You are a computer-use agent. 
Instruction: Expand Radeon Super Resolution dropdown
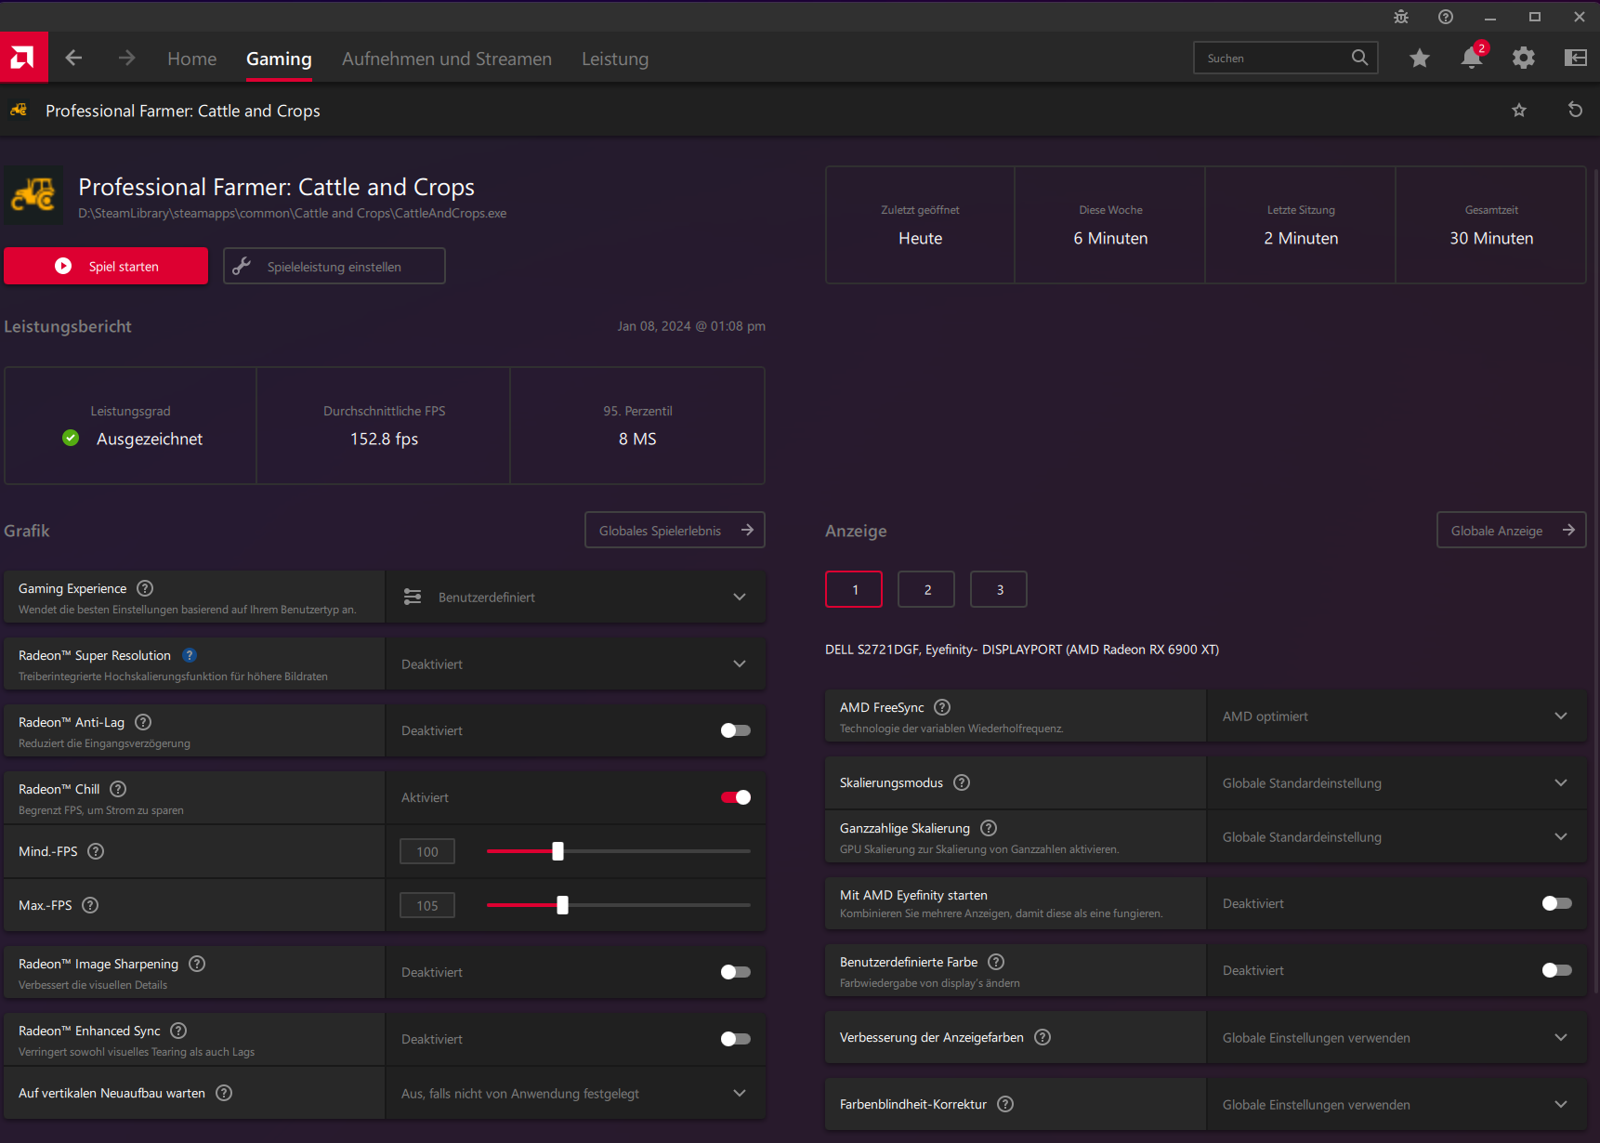click(x=576, y=663)
